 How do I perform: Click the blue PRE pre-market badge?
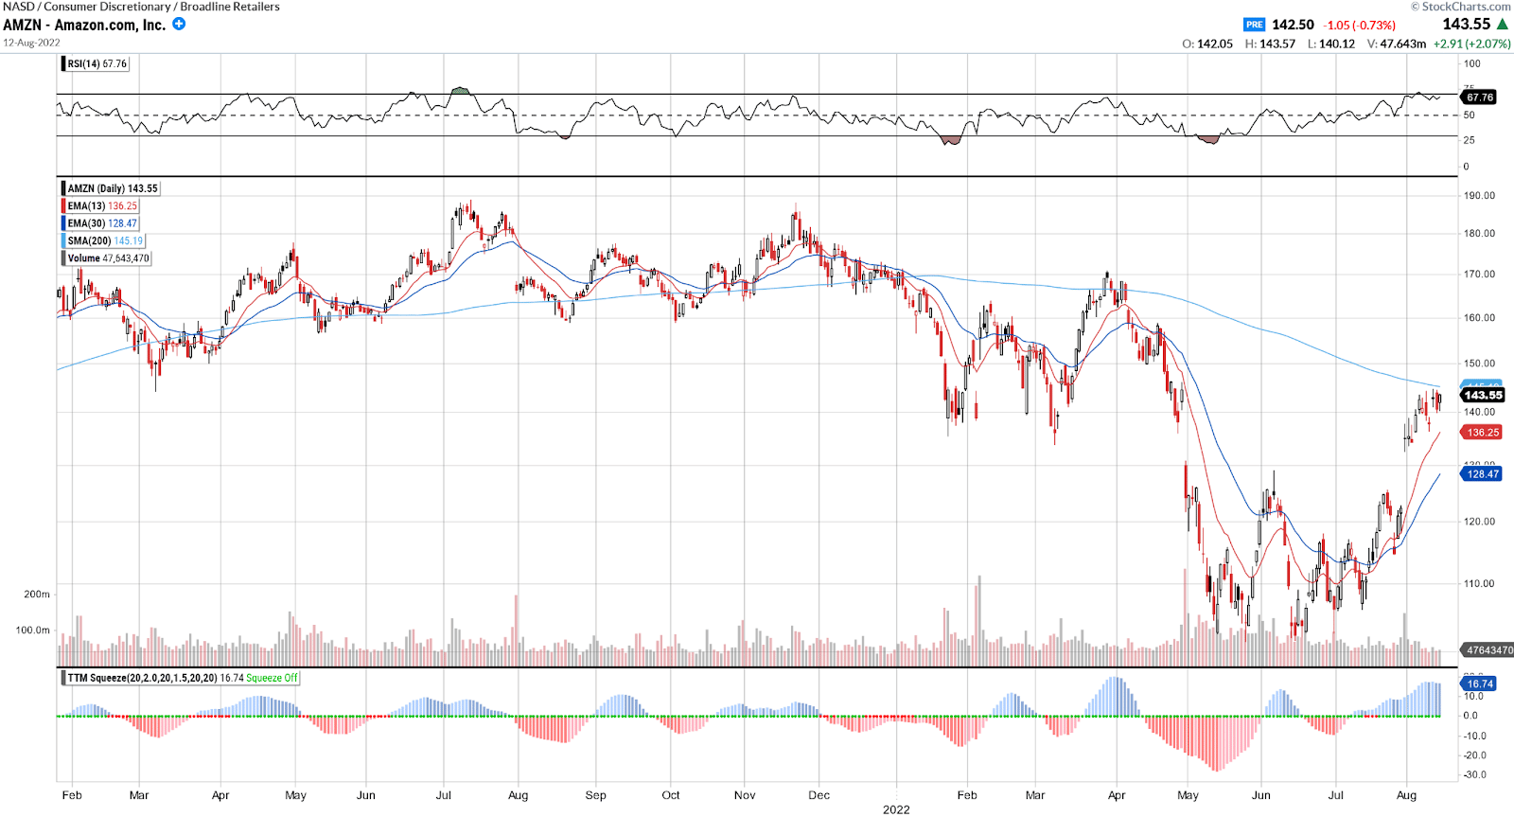[x=1255, y=25]
